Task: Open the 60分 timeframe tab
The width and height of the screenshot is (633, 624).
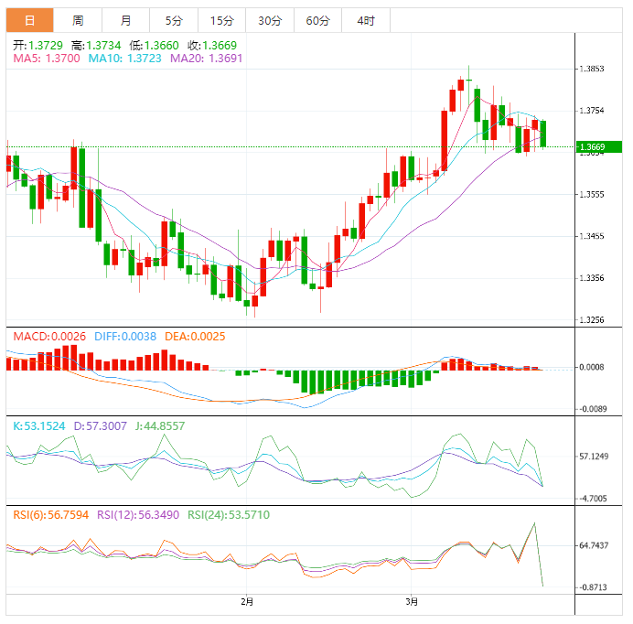Action: click(x=317, y=20)
